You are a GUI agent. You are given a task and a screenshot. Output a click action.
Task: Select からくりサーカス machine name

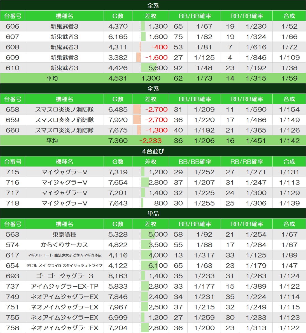pyautogui.click(x=64, y=245)
